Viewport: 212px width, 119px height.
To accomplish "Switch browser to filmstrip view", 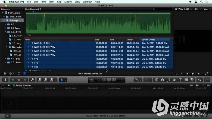I will 19,73.
